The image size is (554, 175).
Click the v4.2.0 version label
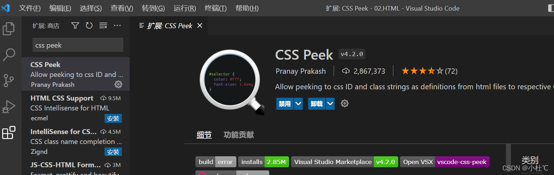(x=352, y=54)
